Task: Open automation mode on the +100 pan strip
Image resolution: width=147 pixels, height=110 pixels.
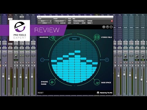Action: (x=143, y=48)
